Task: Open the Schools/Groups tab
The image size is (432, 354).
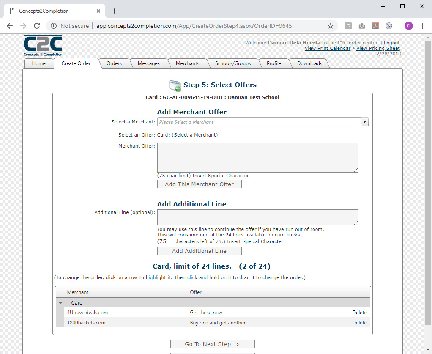Action: pos(233,63)
